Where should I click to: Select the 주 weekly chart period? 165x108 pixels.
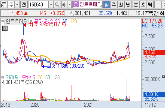tap(114, 4)
